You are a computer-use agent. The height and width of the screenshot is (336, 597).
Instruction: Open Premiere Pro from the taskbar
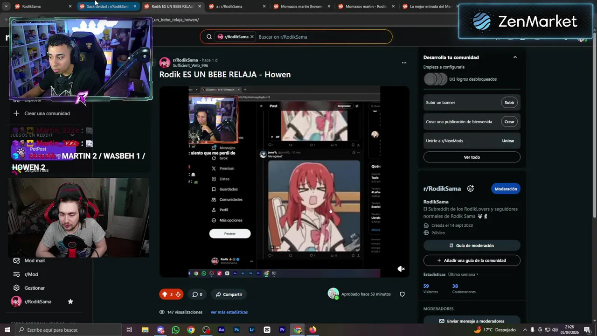[x=282, y=330]
